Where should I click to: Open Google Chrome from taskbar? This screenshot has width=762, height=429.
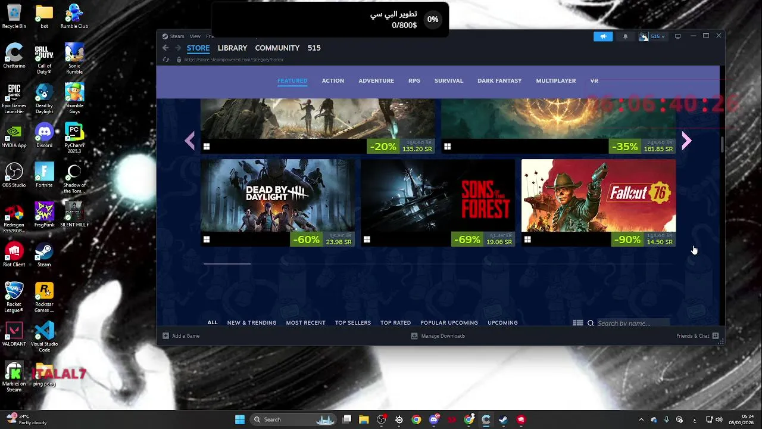click(416, 419)
